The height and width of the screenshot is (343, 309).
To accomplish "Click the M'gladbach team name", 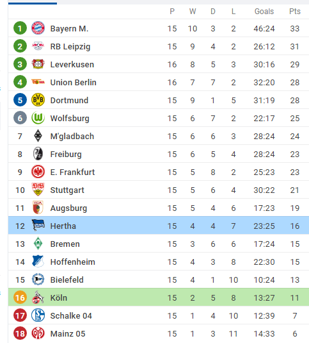I will (x=72, y=137).
